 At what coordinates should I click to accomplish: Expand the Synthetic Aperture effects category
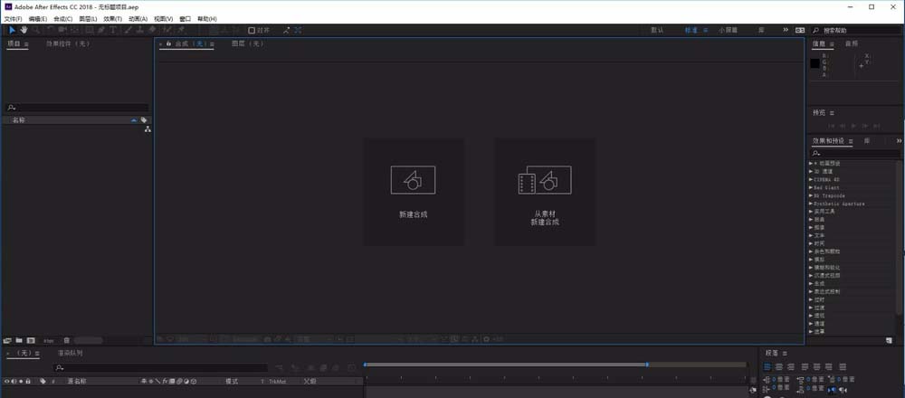(810, 204)
